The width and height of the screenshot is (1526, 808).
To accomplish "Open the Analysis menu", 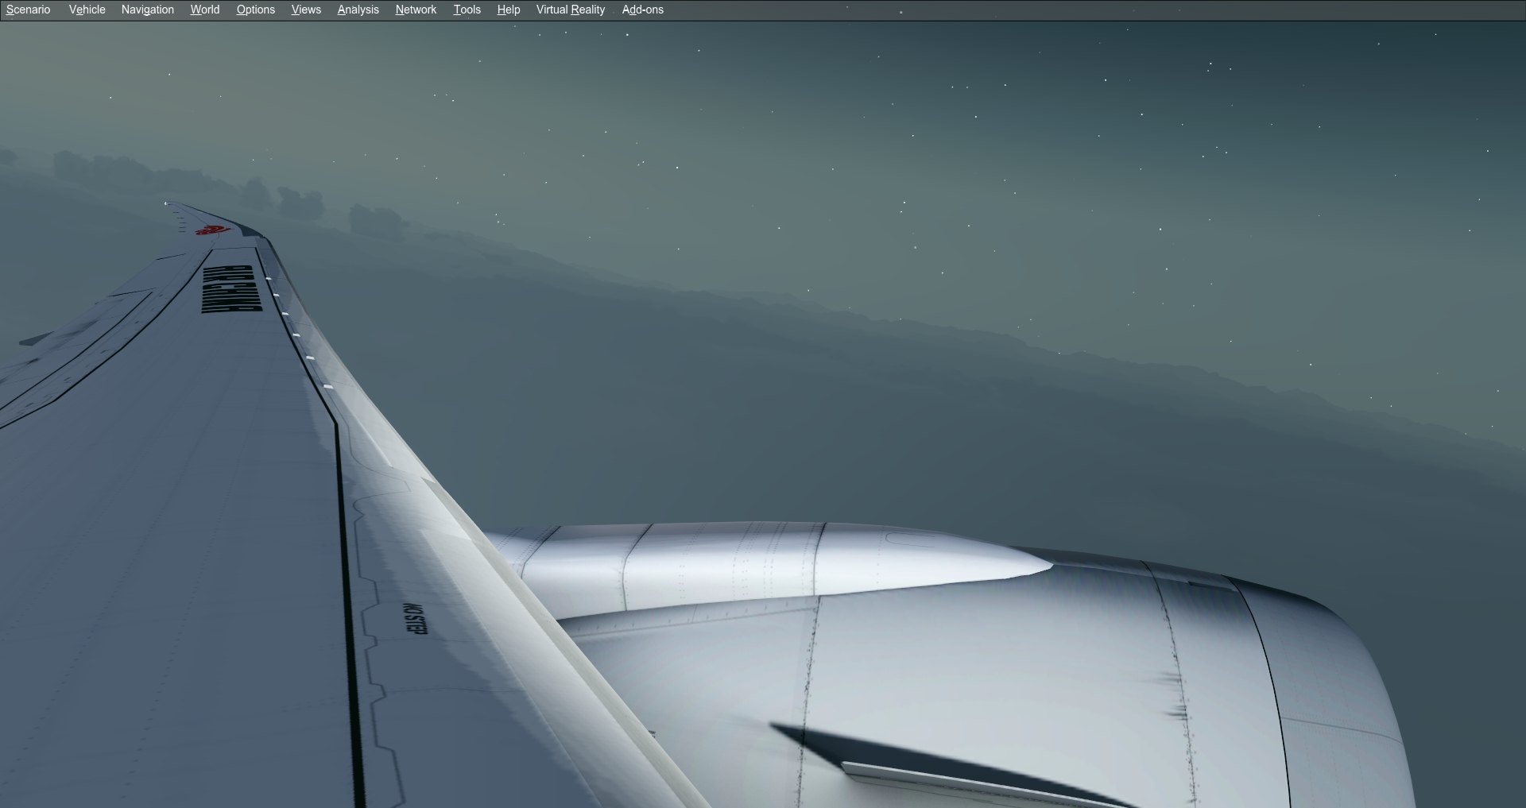I will (358, 10).
